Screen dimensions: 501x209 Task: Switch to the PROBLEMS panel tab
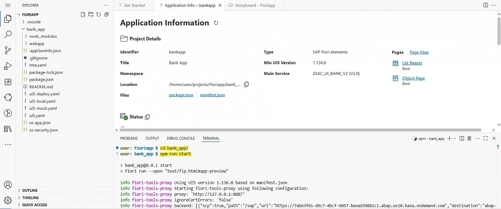(129, 138)
